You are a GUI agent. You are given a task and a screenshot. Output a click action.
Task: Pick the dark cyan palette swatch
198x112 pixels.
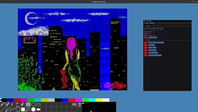(38, 100)
